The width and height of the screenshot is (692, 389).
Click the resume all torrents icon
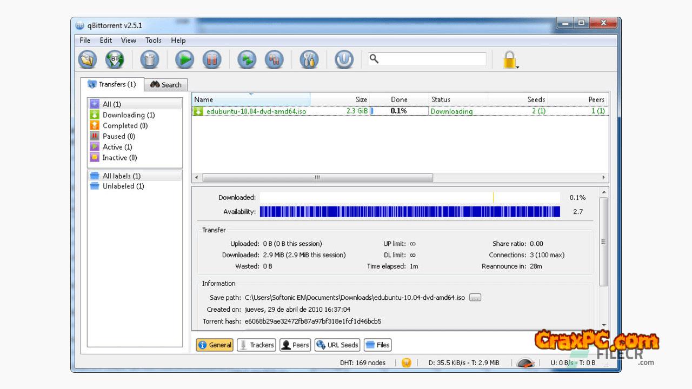click(247, 59)
